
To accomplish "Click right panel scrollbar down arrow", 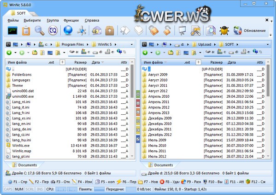I will click(x=268, y=156).
